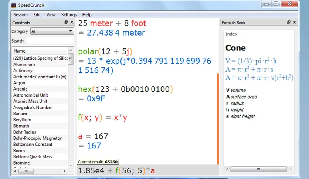Click the orange history scrollbar
The image size is (309, 179).
pos(218,119)
